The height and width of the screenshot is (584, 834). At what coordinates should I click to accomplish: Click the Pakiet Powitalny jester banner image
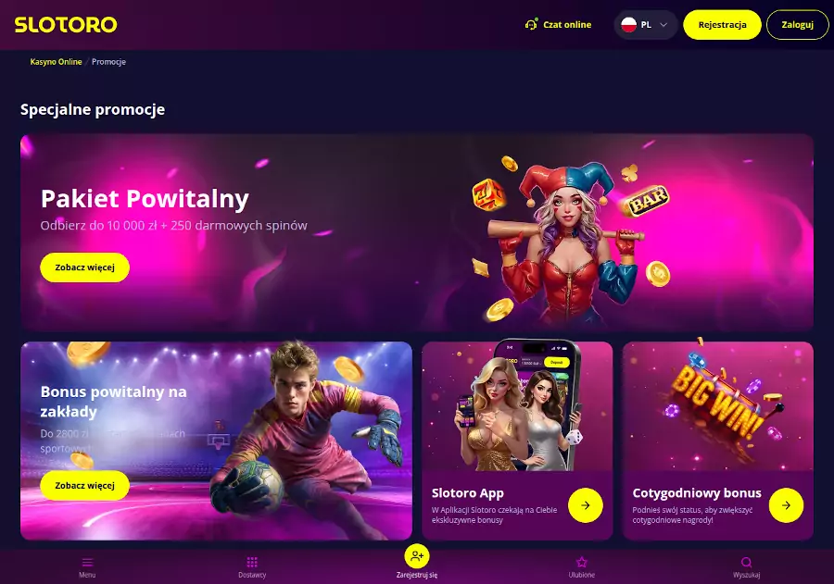(x=572, y=239)
